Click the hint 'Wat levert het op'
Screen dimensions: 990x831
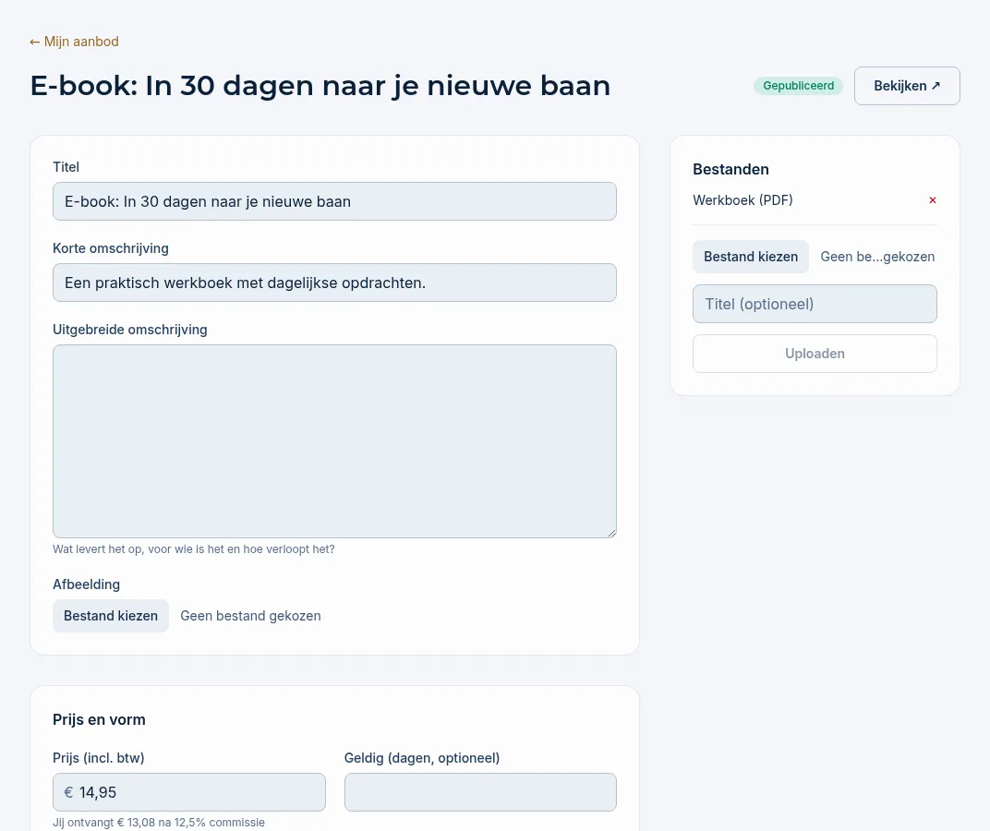194,549
